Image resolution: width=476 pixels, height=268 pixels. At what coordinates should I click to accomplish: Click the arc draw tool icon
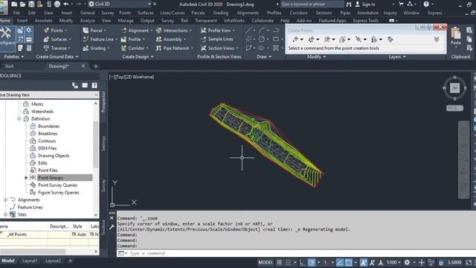pyautogui.click(x=263, y=30)
